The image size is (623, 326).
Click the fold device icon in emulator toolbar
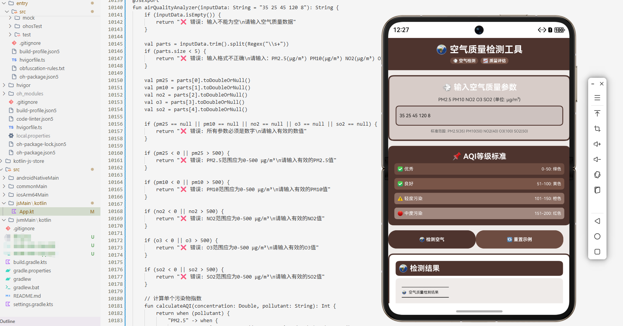597,190
